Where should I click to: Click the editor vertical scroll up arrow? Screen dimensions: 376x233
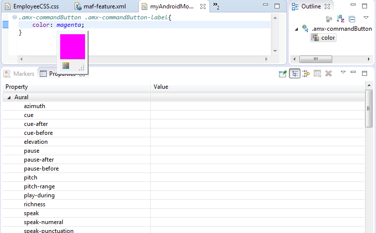coord(276,18)
